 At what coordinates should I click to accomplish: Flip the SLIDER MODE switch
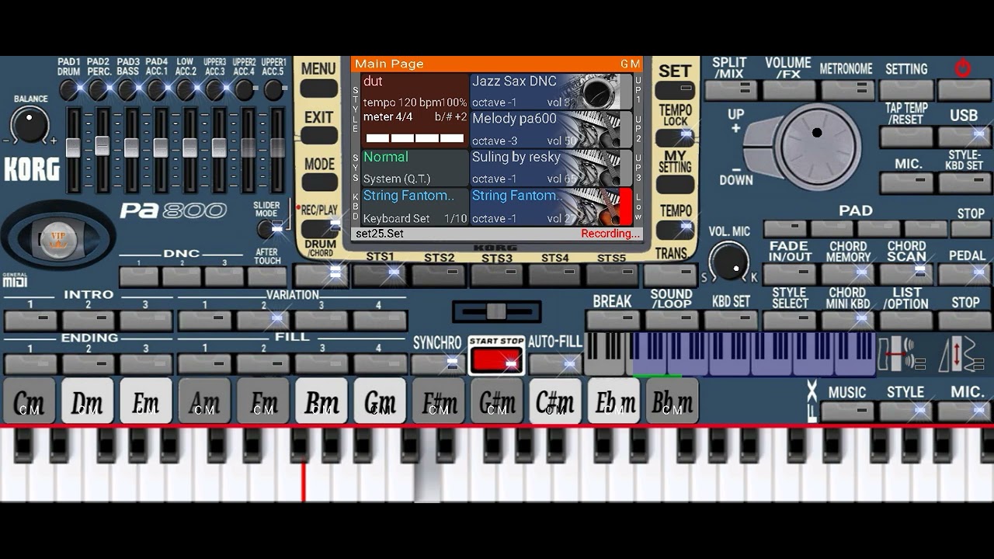click(269, 230)
